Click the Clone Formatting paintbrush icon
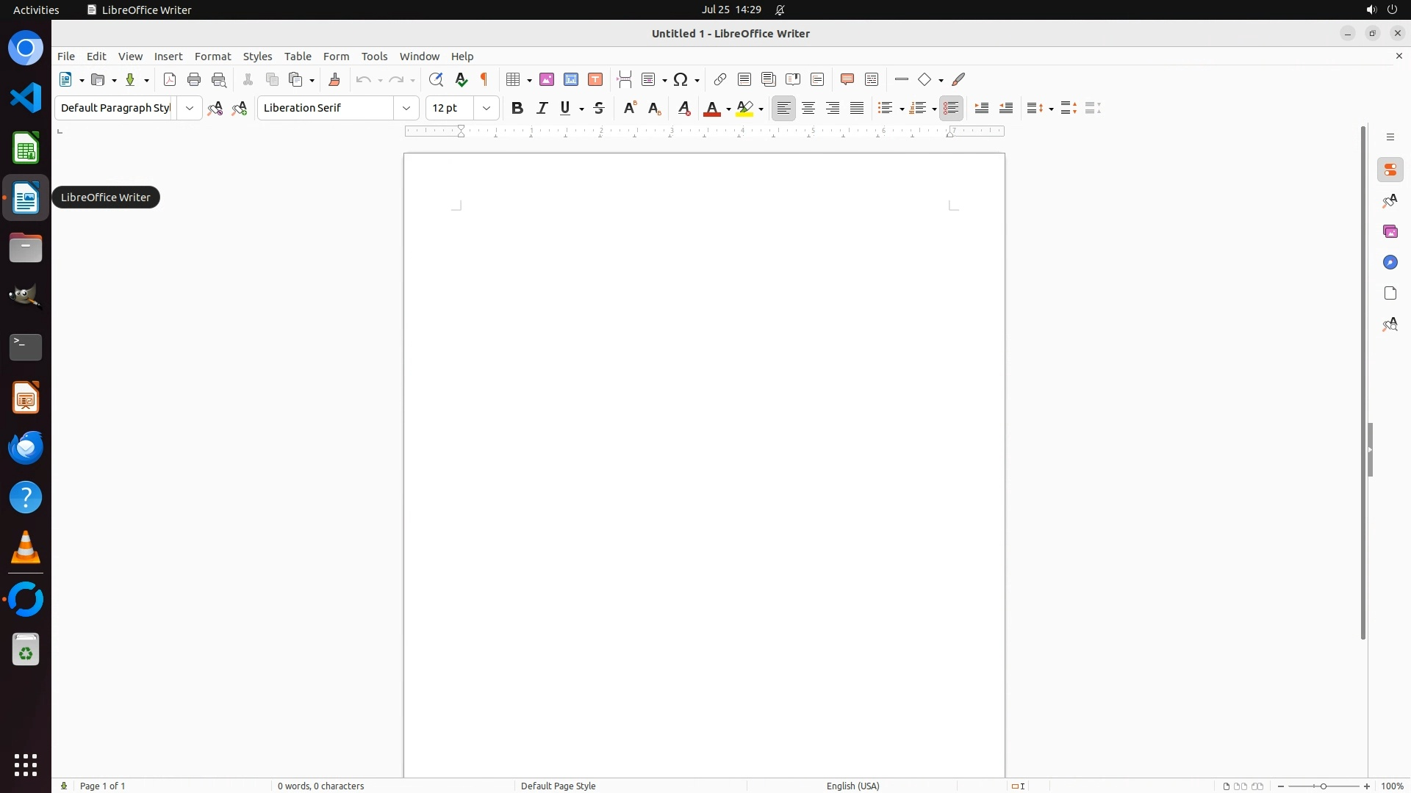Screen dimensions: 1411x793 (334, 79)
